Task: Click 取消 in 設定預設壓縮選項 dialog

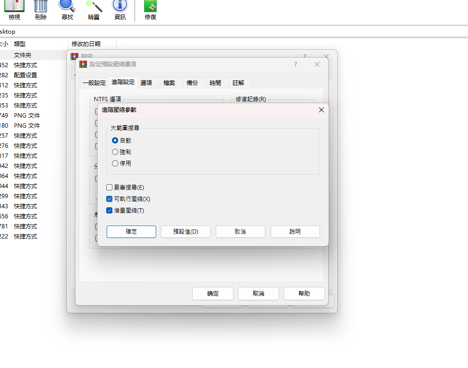Action: 259,294
